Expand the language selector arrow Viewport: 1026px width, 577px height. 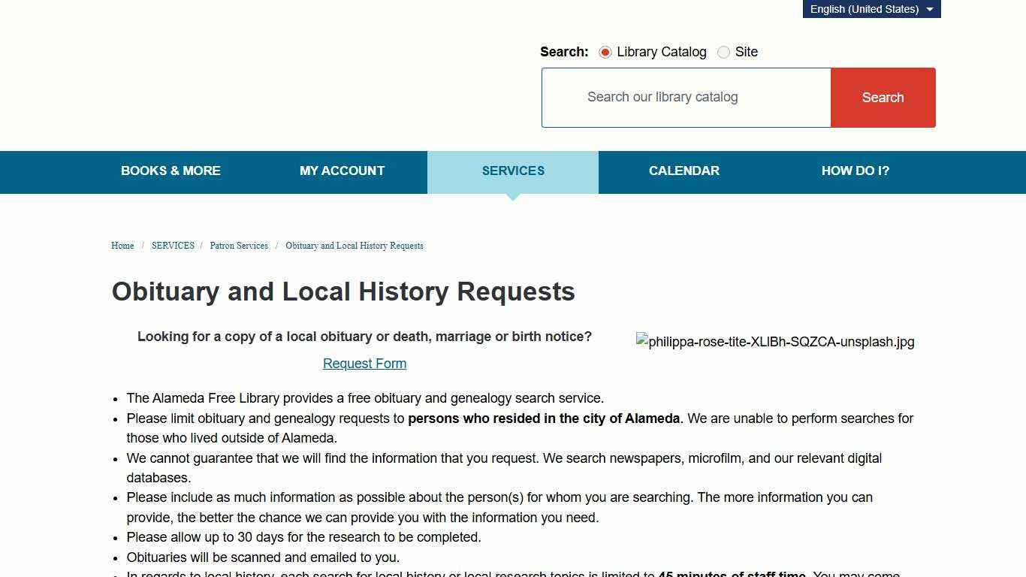(929, 9)
